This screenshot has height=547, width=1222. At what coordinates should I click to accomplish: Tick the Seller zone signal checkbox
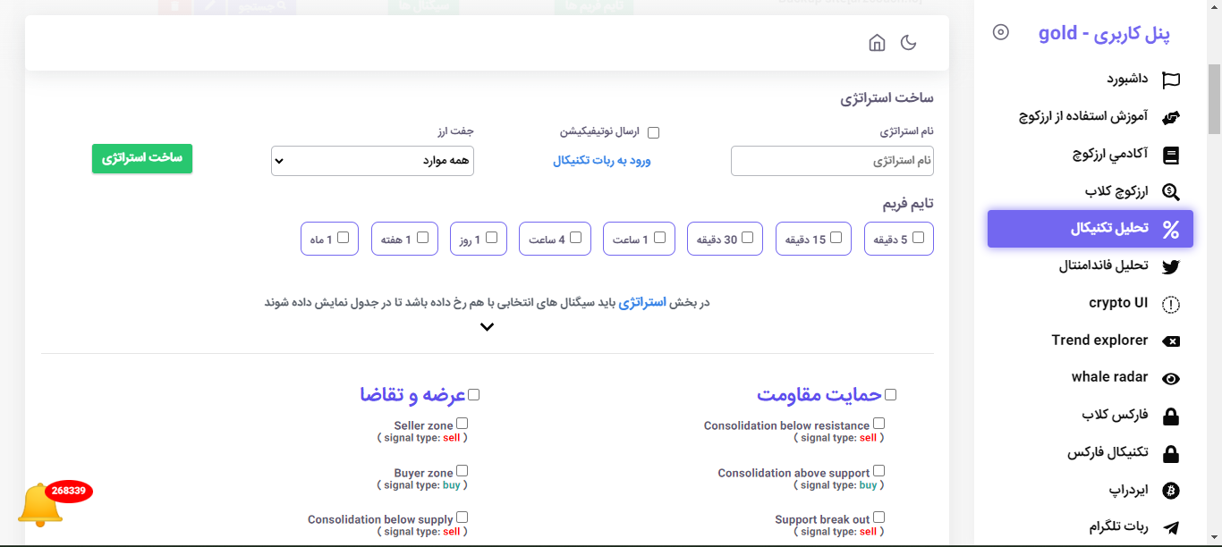click(x=462, y=424)
